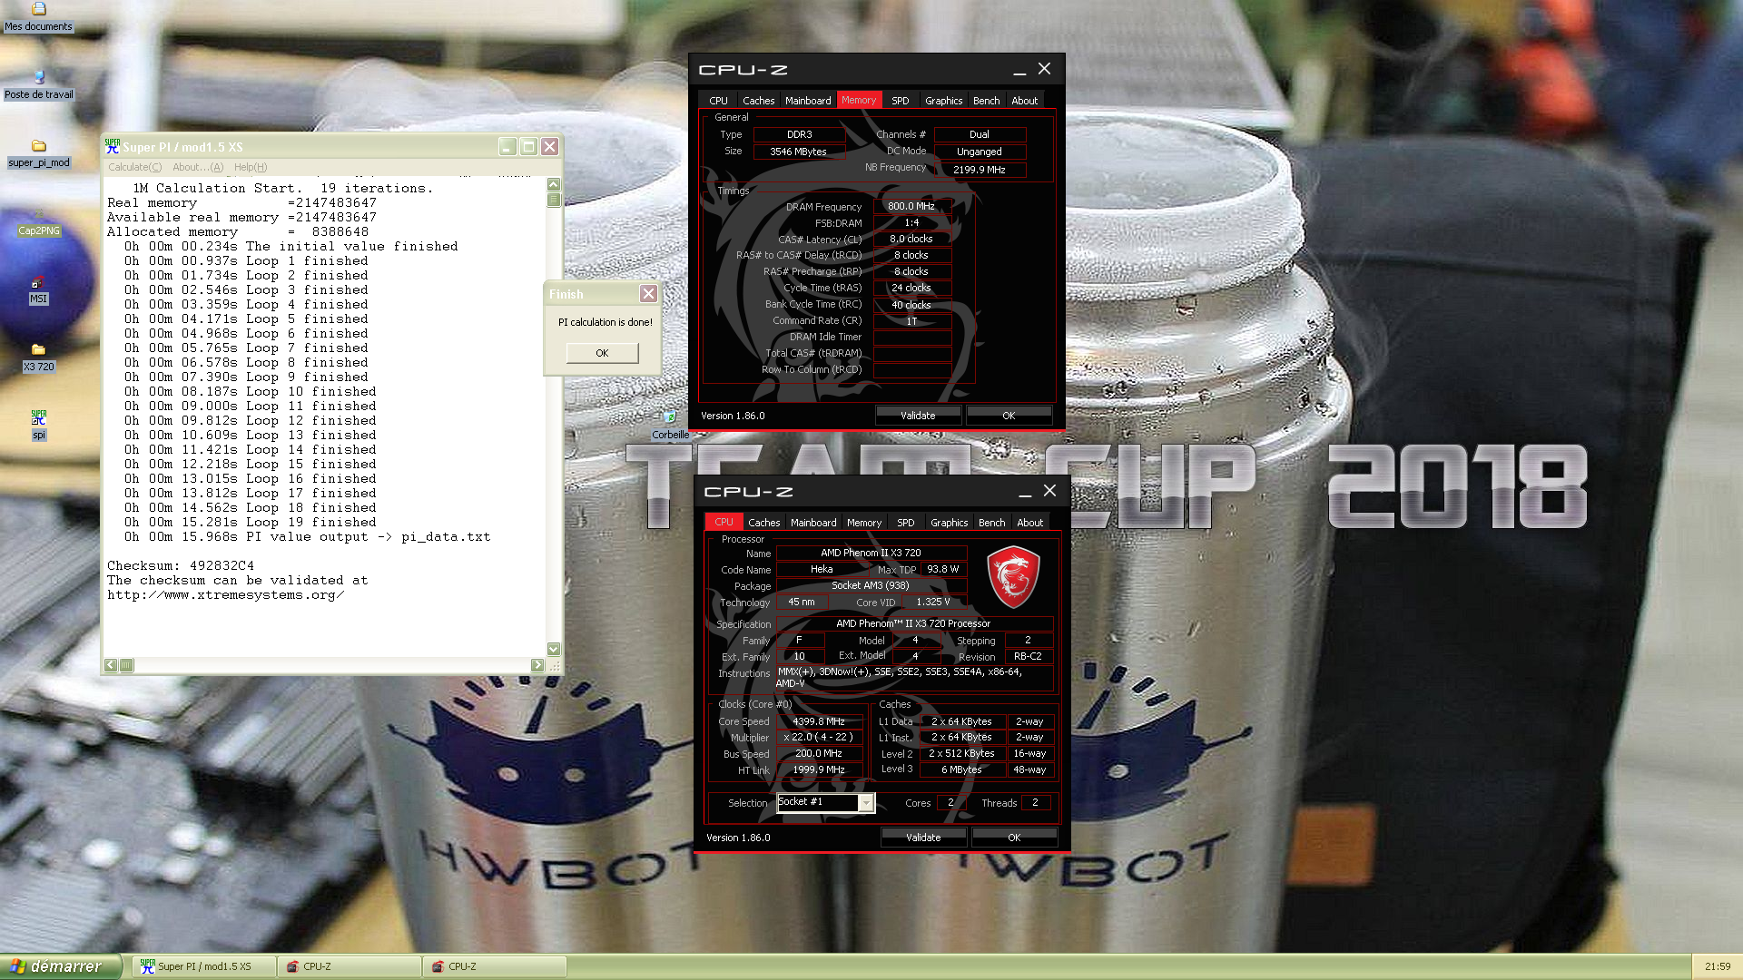Switch to Caches tab in lower CPU-Z
This screenshot has width=1743, height=980.
pyautogui.click(x=763, y=523)
